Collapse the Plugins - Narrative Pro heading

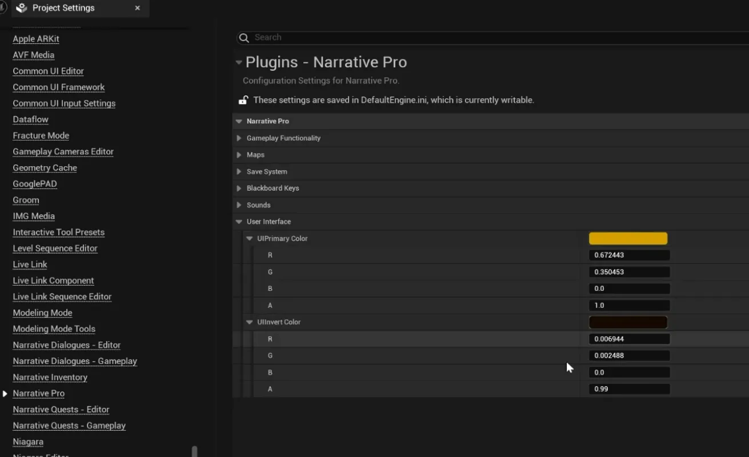coord(239,62)
